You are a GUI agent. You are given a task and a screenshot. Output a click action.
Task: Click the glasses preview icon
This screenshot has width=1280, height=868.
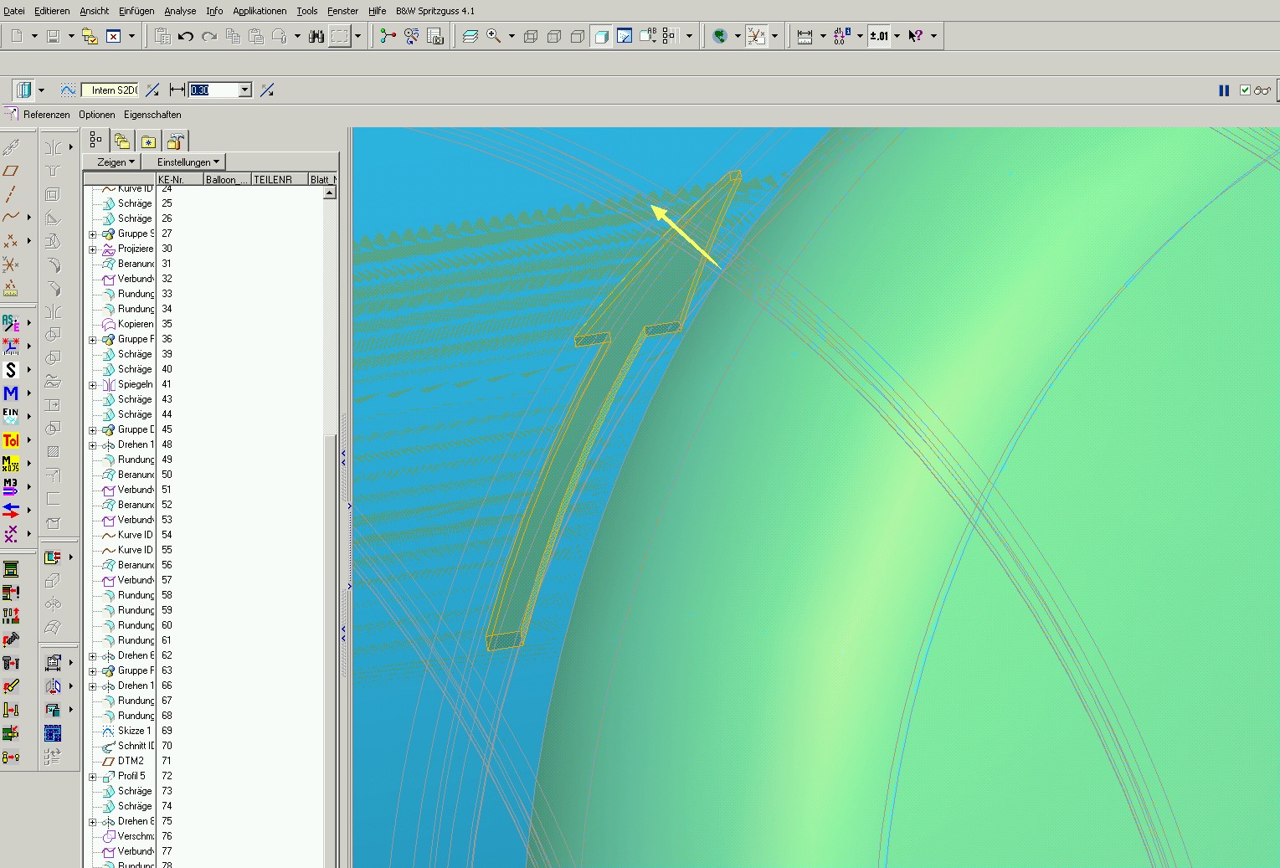point(1262,90)
